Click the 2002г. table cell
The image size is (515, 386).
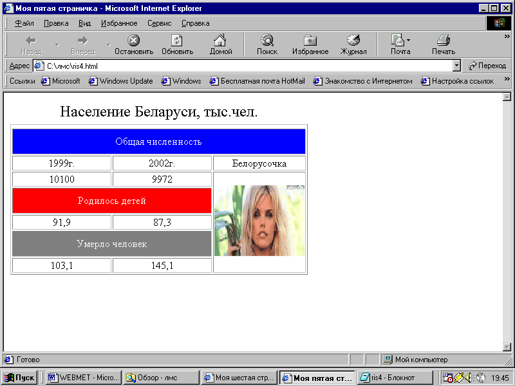(x=162, y=163)
